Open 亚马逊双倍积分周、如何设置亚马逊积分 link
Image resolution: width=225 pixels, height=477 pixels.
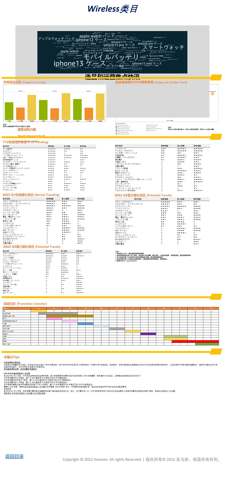[20, 369]
